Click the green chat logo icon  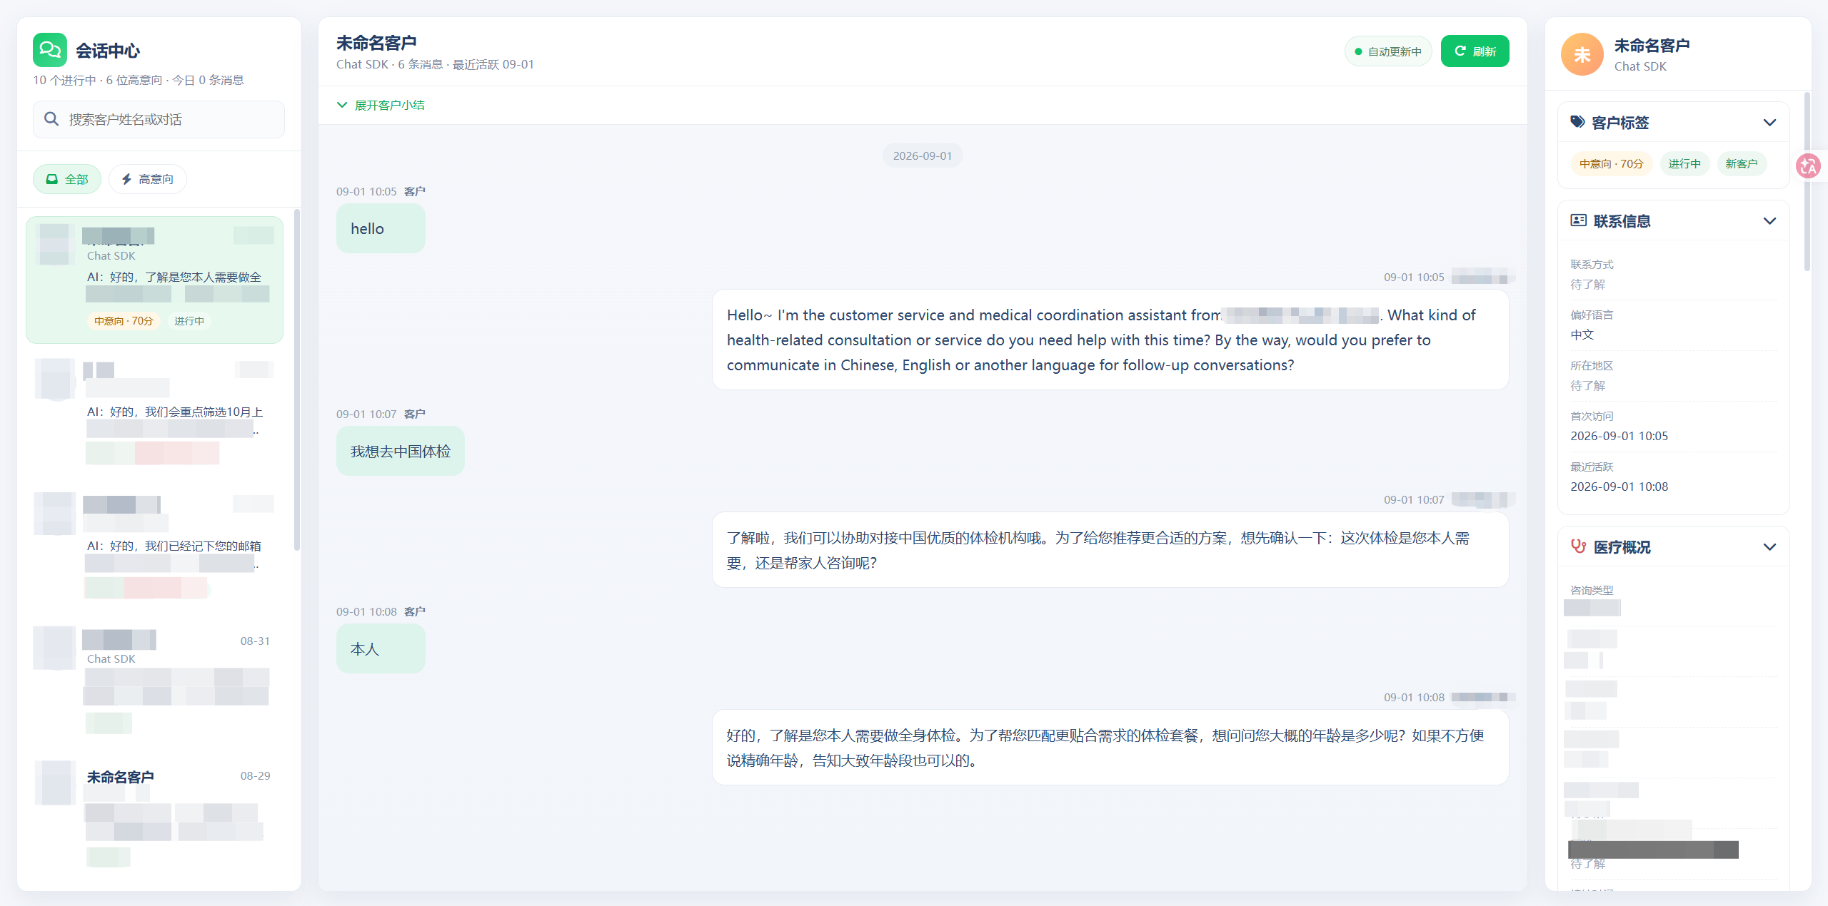pyautogui.click(x=49, y=50)
